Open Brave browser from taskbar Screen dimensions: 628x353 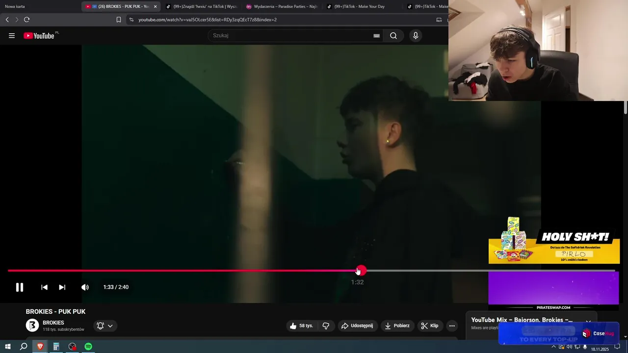40,347
